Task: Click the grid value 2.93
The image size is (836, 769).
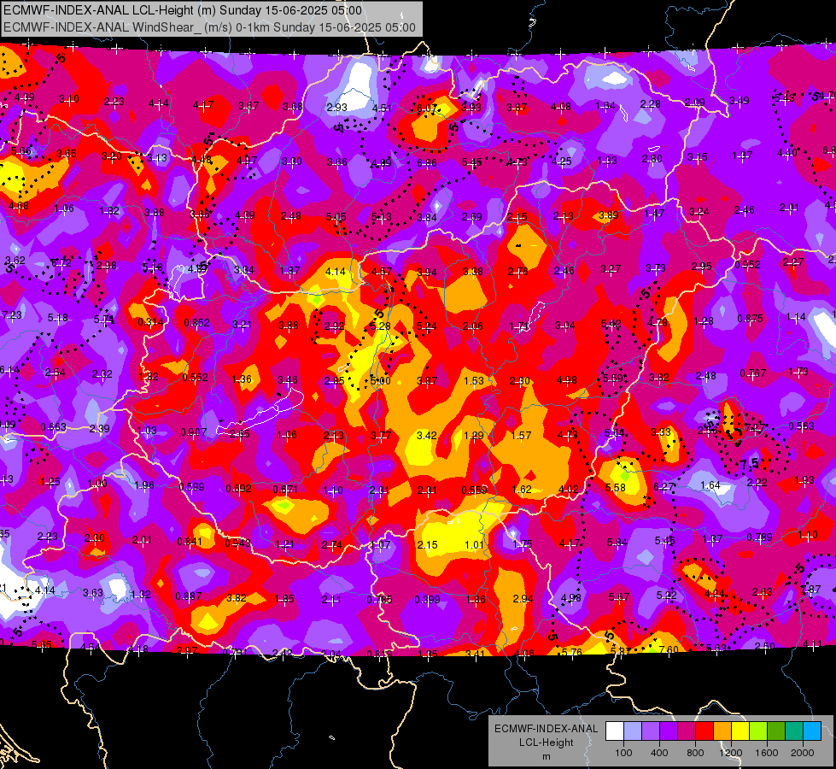Action: click(x=337, y=108)
